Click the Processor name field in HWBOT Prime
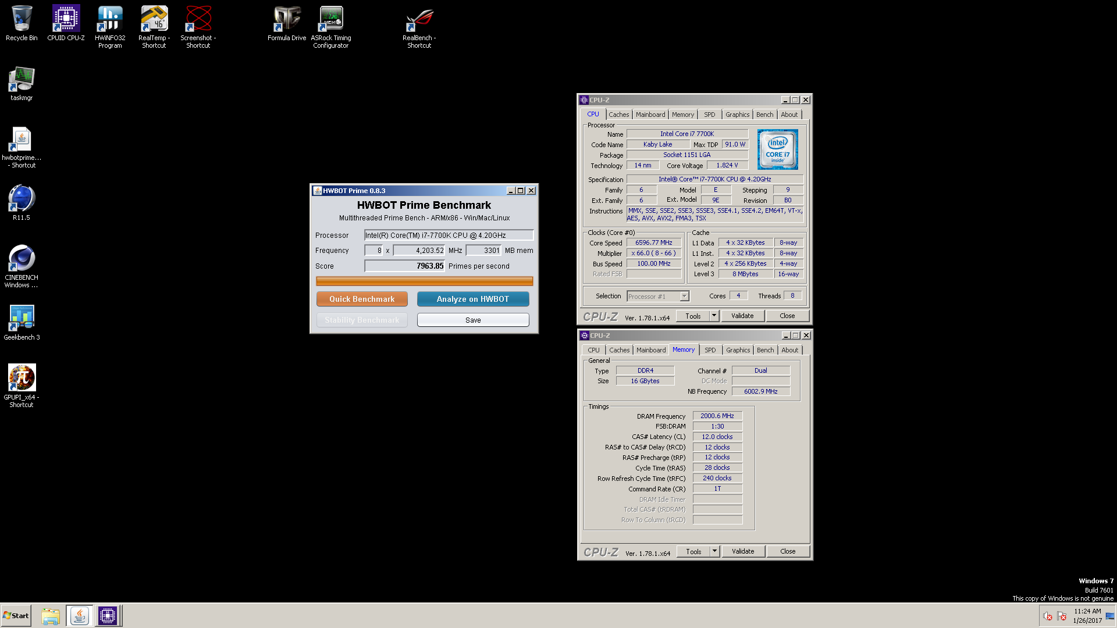1117x628 pixels. click(x=449, y=235)
